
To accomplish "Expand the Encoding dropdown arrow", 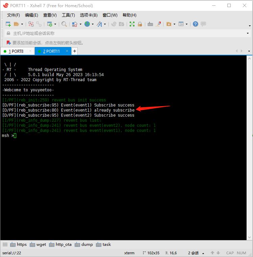I will (93, 24).
